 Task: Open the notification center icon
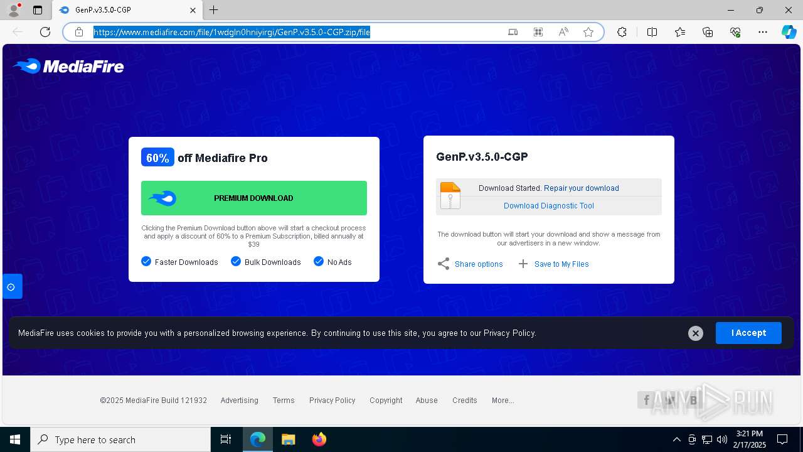pos(782,439)
